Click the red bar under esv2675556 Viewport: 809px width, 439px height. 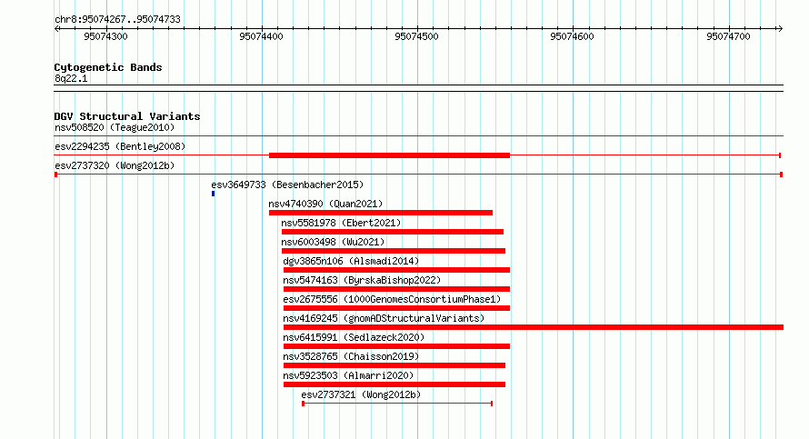point(396,308)
